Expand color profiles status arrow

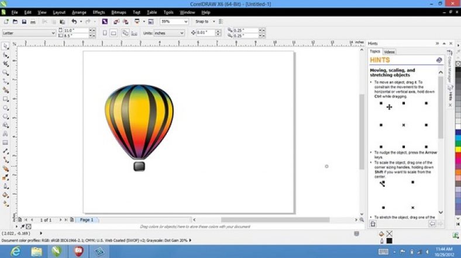pyautogui.click(x=190, y=240)
